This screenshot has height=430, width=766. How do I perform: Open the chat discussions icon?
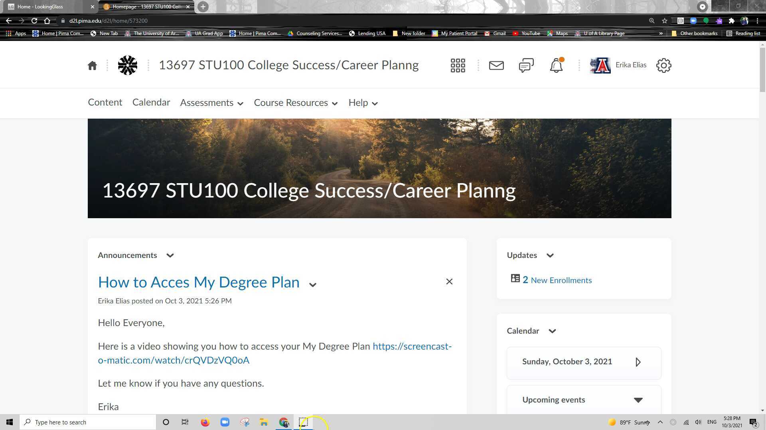click(526, 65)
